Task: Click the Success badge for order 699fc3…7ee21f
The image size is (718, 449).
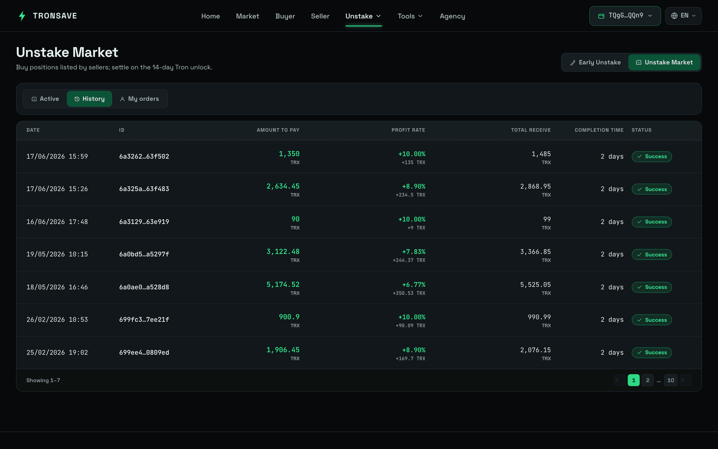Action: (x=652, y=320)
